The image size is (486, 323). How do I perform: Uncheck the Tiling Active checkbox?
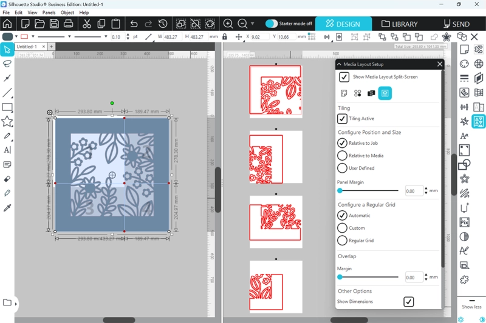pos(343,119)
